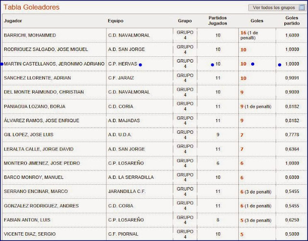This screenshot has height=241, width=308.
Task: Select player ÁLVAREZ RAMOS, JOSE ENRIQUE
Action: coord(41,120)
